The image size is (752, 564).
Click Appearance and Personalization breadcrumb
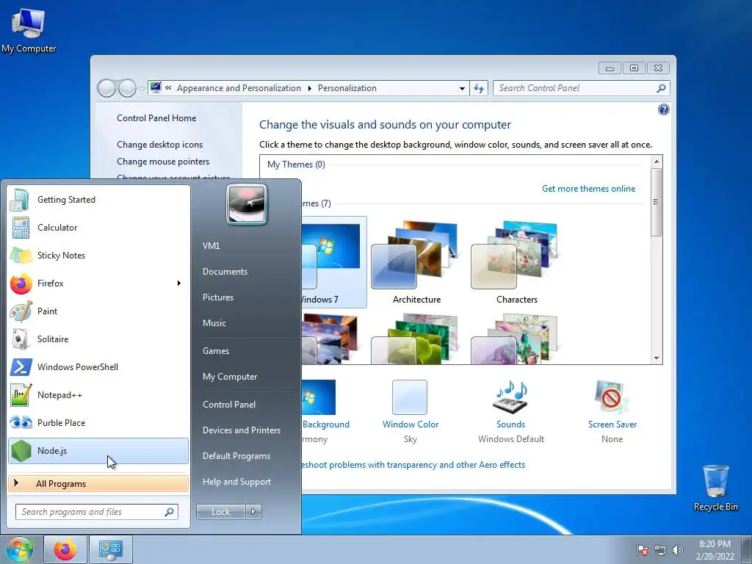(239, 88)
